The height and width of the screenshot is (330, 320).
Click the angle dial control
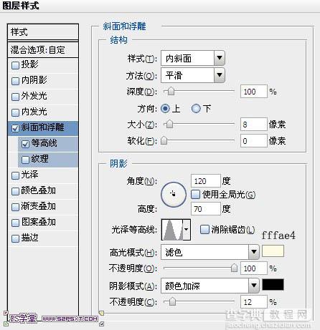(174, 195)
